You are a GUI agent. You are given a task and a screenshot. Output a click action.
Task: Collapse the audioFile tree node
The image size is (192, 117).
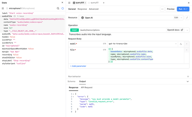coord(1,16)
